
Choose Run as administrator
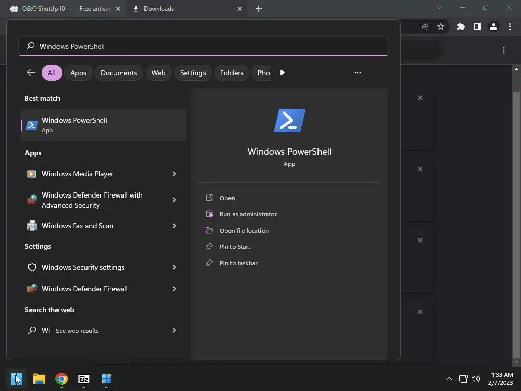(x=248, y=214)
